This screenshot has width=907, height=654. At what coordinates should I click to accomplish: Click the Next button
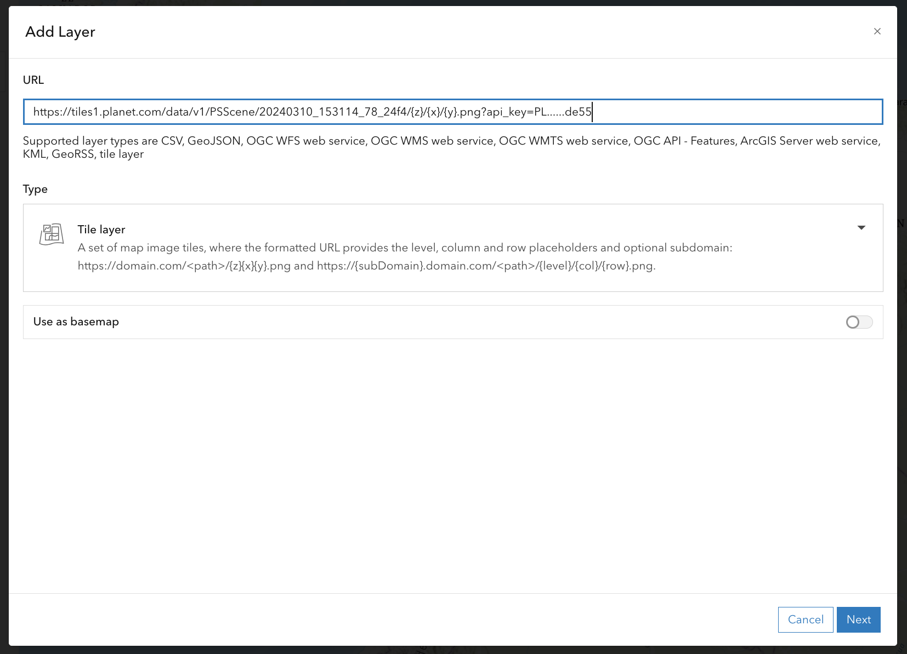point(859,619)
